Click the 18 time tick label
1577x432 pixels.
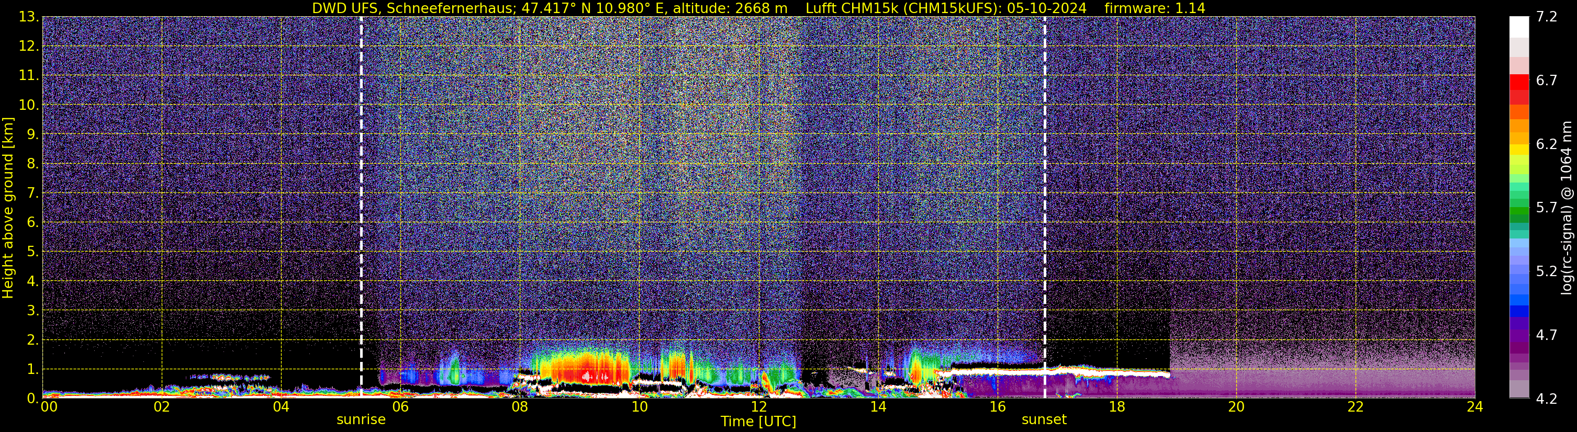[x=1116, y=406]
